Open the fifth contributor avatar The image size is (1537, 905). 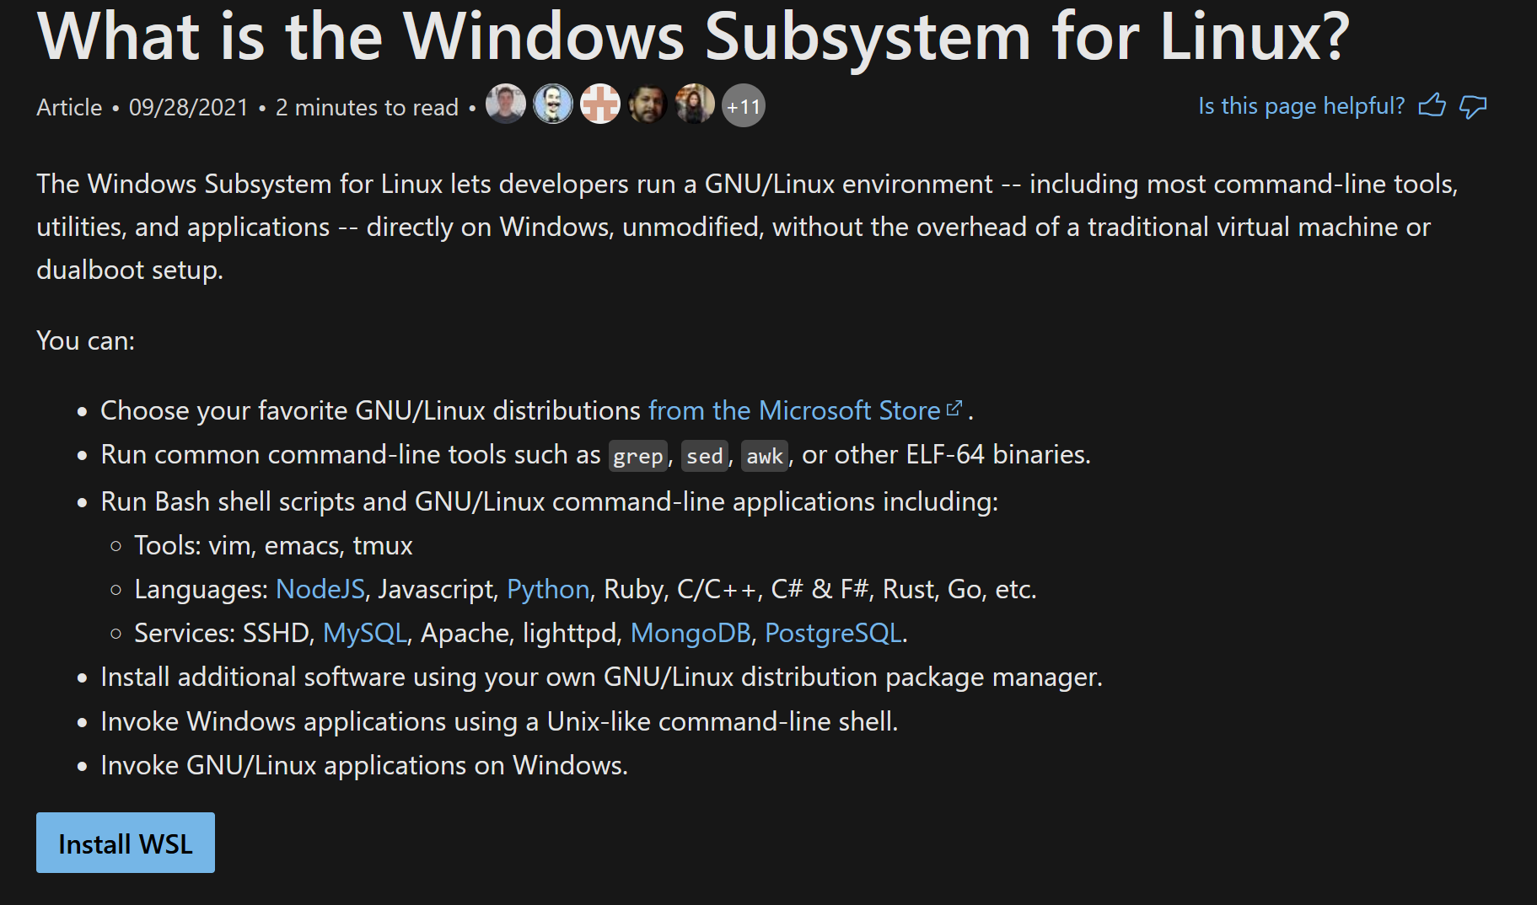[695, 105]
